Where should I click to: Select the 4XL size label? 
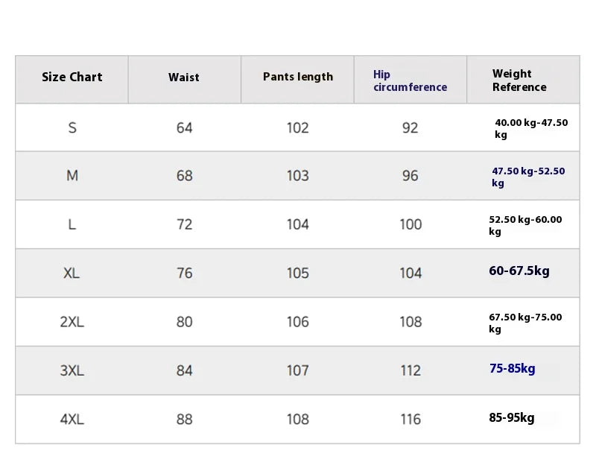(x=72, y=420)
